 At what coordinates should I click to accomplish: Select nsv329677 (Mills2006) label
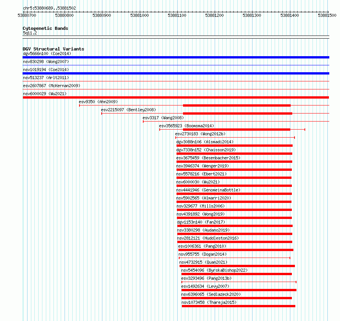[201, 206]
